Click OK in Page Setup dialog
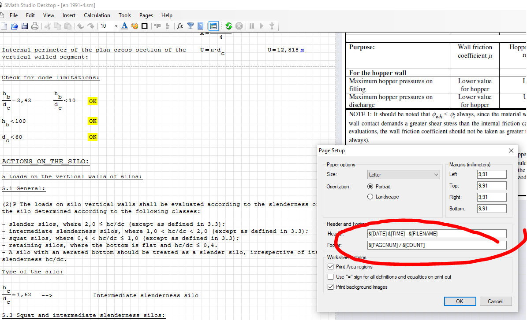 coord(460,302)
